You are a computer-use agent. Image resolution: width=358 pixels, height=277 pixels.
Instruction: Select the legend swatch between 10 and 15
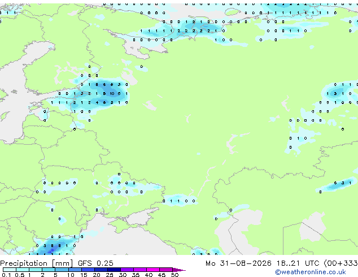[75, 270]
